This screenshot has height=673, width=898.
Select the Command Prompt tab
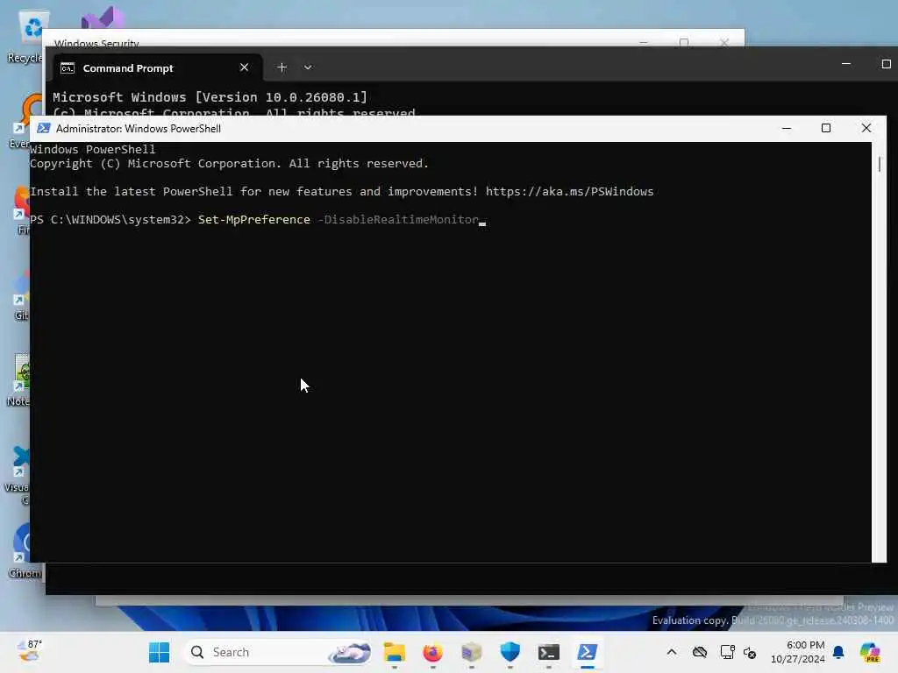(x=158, y=68)
